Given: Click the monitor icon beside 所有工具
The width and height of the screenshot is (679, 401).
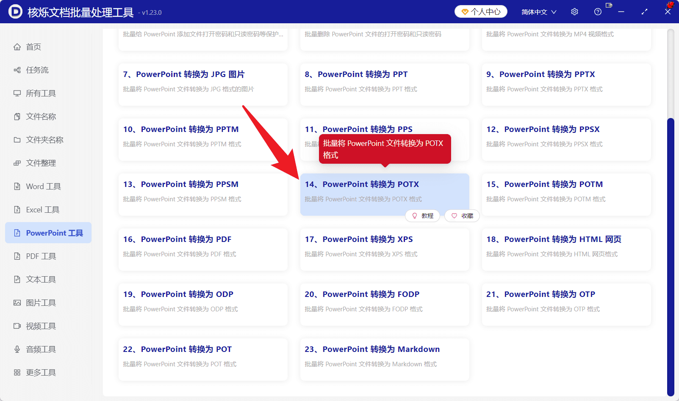Looking at the screenshot, I should pos(17,93).
